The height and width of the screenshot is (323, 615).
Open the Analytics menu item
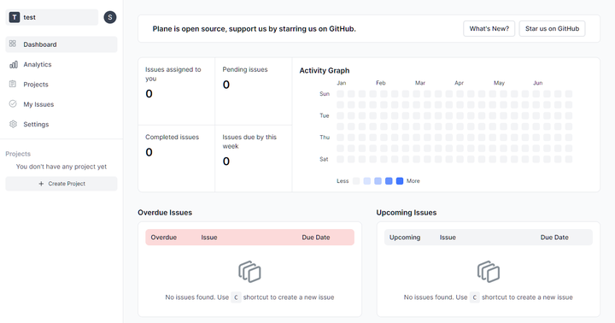coord(61,64)
